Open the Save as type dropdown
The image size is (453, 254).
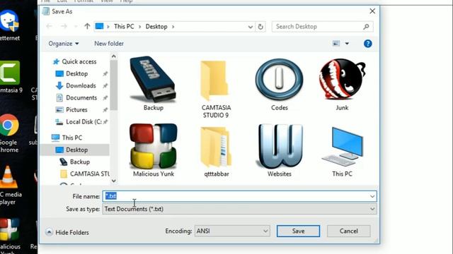click(239, 209)
